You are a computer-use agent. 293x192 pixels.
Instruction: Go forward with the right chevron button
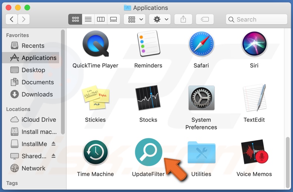click(x=23, y=19)
